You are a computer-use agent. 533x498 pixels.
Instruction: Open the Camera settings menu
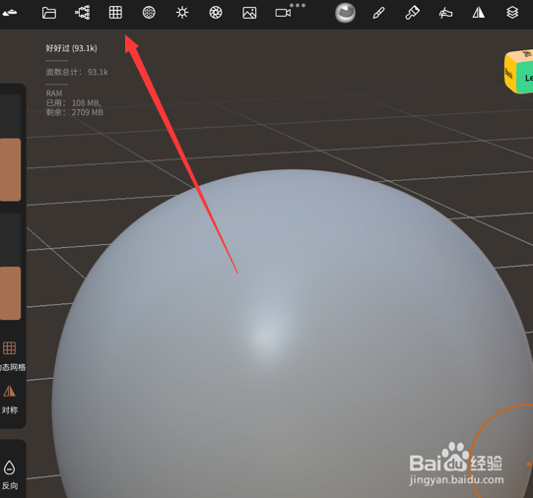click(283, 13)
